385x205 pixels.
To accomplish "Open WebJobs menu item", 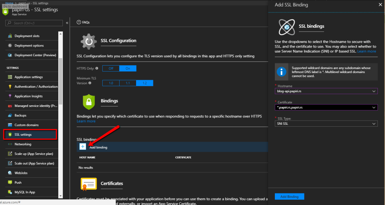I will [x=32, y=173].
